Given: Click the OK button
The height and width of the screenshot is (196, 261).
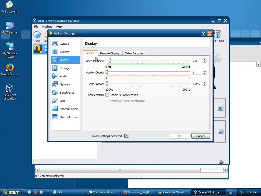Looking at the screenshot, I should (180, 136).
